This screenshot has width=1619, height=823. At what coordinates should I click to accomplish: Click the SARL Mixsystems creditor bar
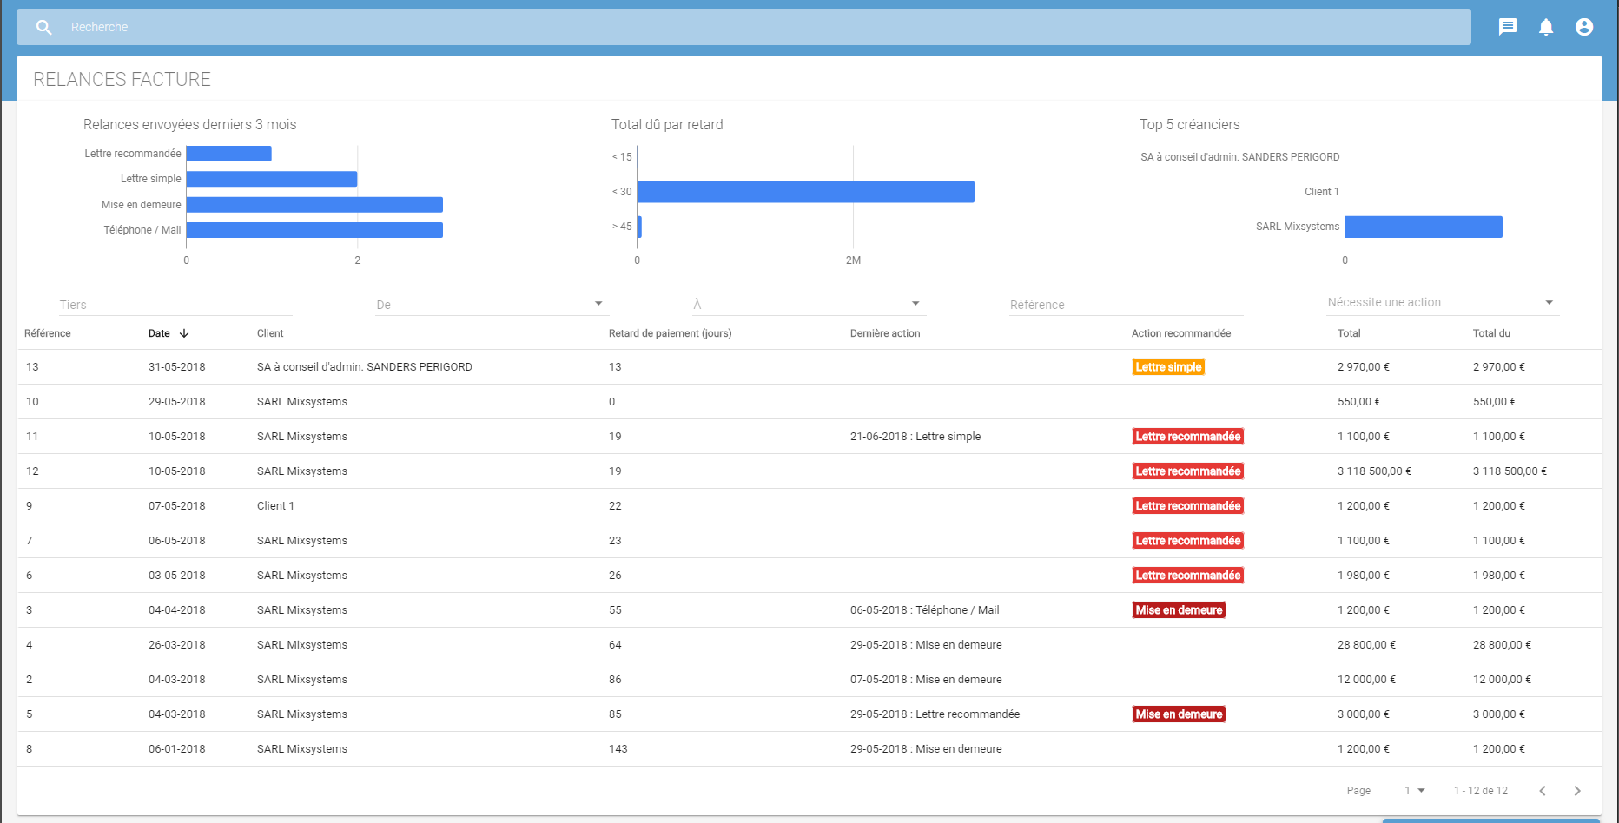(x=1424, y=227)
